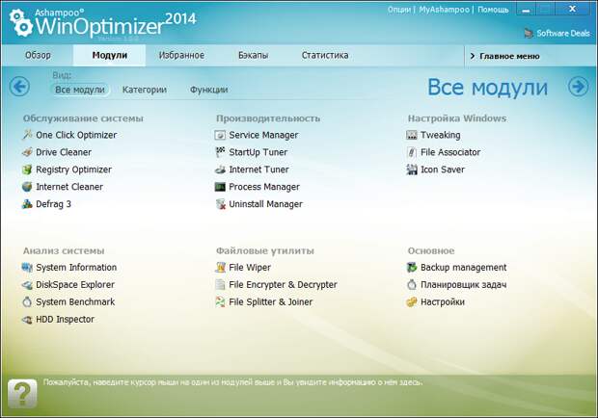Image resolution: width=598 pixels, height=418 pixels.
Task: Open the Статистика tab
Action: click(x=325, y=55)
